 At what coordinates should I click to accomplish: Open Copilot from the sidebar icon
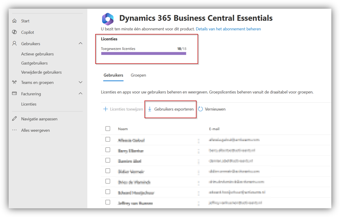(x=14, y=32)
